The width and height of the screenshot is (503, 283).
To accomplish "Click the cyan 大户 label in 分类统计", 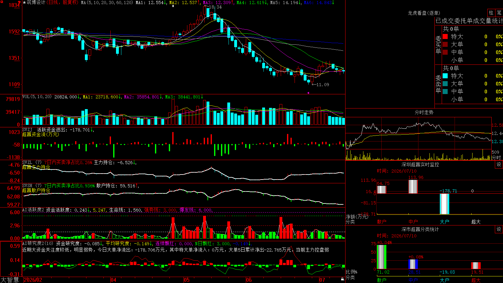I will (444, 280).
